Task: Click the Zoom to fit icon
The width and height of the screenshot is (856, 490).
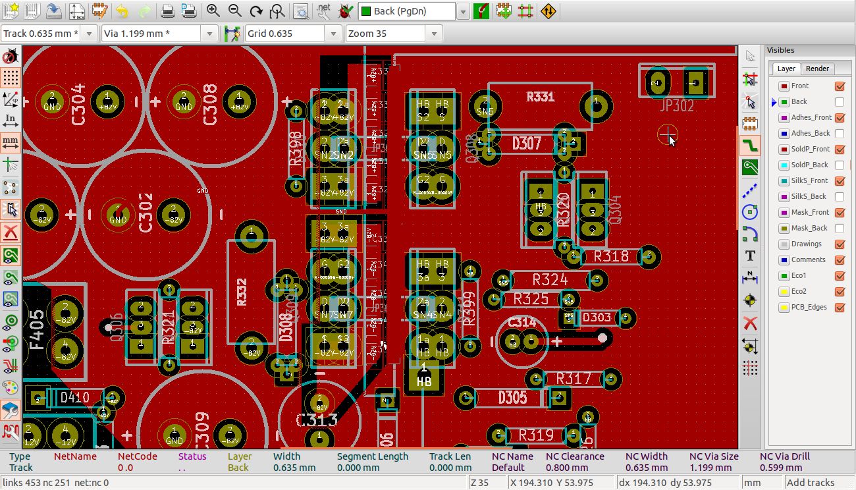Action: (277, 11)
